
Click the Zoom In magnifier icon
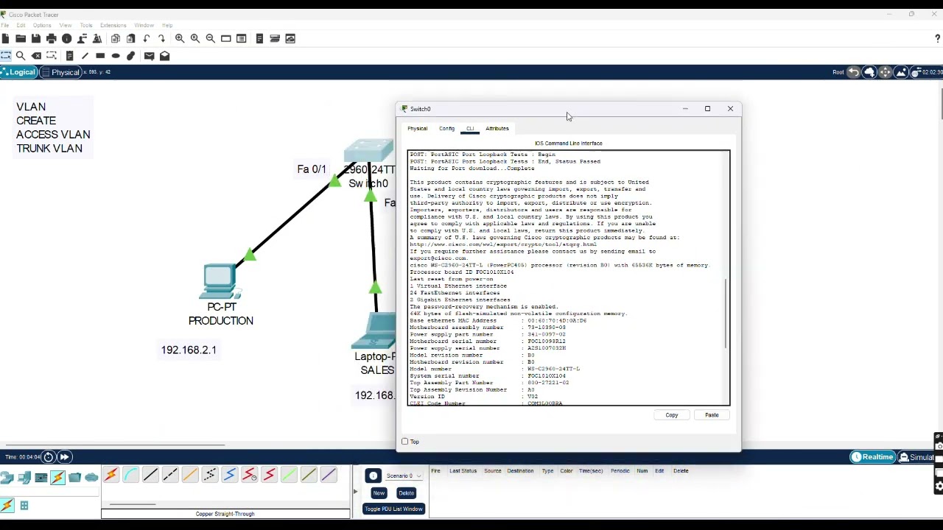[180, 38]
